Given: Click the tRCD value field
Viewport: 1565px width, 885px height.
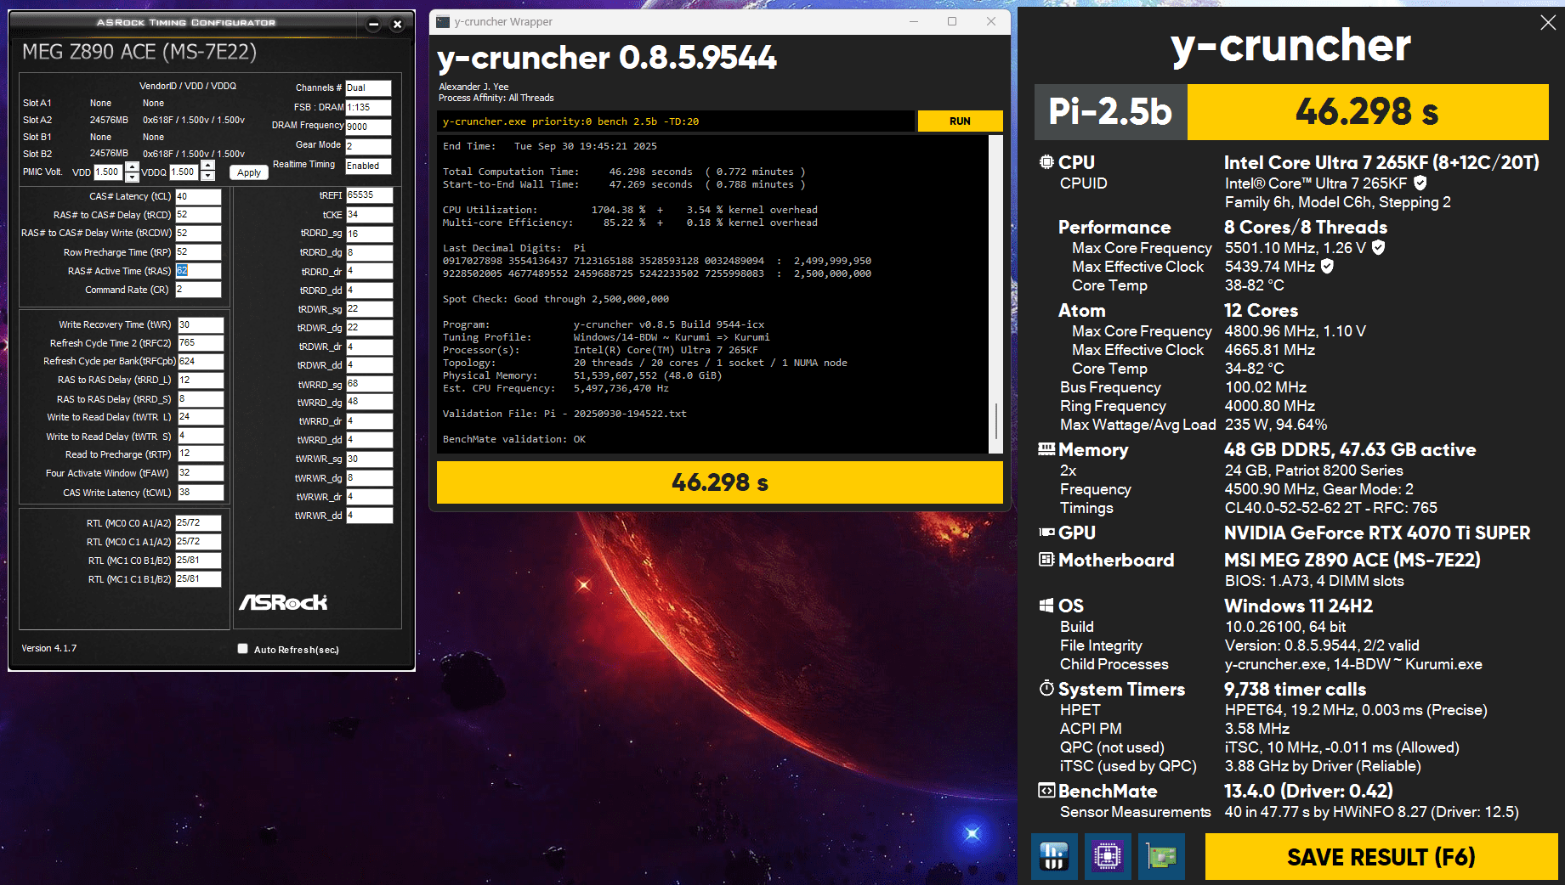Looking at the screenshot, I should 198,215.
